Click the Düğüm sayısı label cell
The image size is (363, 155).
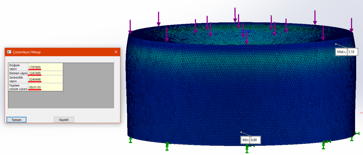(x=18, y=67)
